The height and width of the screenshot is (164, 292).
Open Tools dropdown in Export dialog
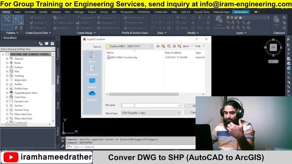(199, 46)
